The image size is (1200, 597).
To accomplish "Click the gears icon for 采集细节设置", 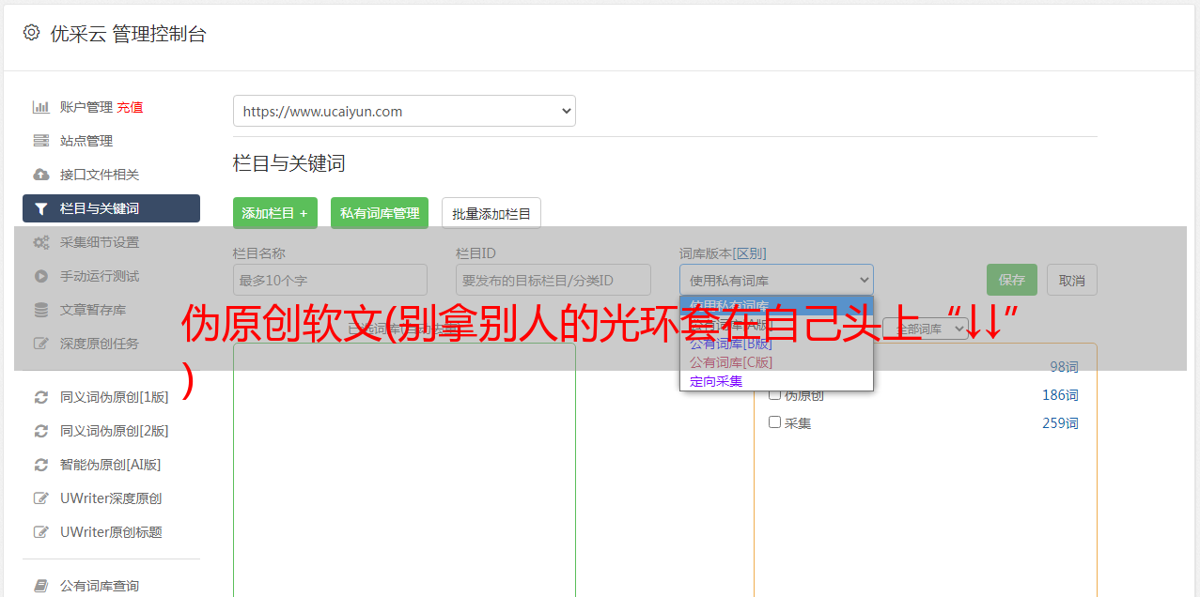I will pos(40,242).
